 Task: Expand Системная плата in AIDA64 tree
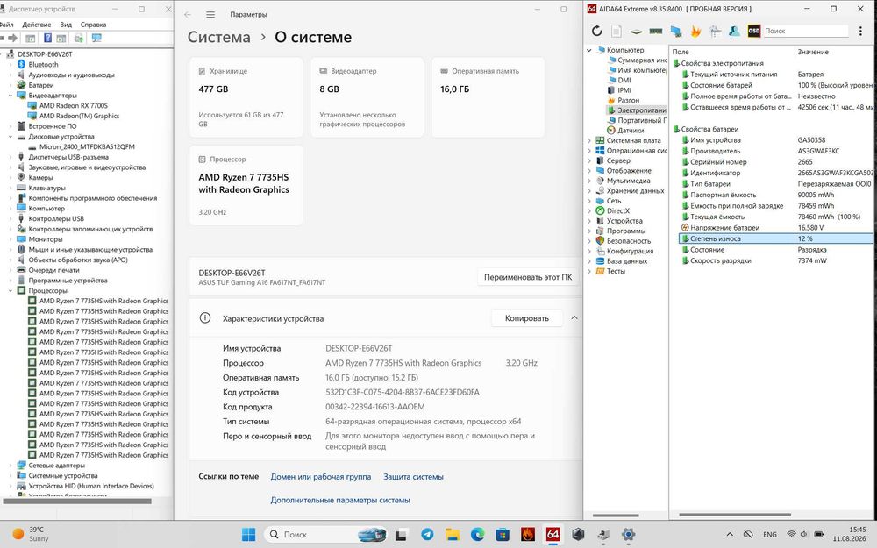tap(589, 140)
